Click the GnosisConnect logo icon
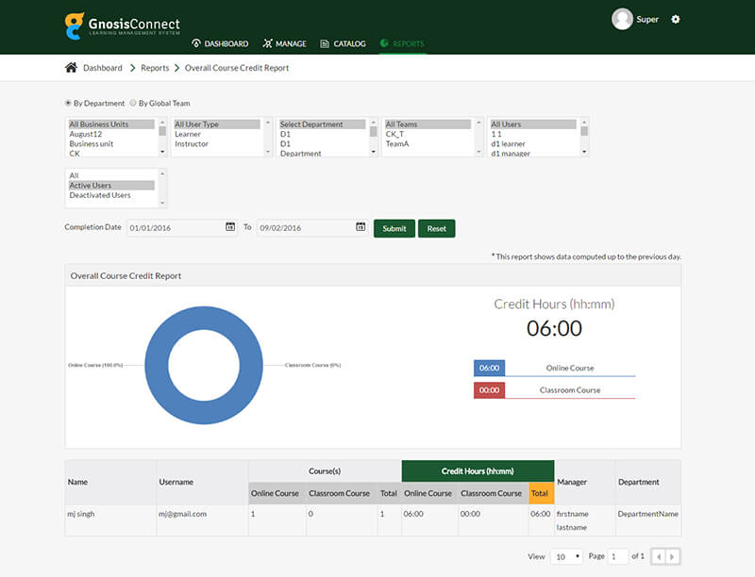This screenshot has width=755, height=577. (x=75, y=25)
